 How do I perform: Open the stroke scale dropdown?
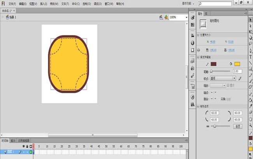point(218,85)
